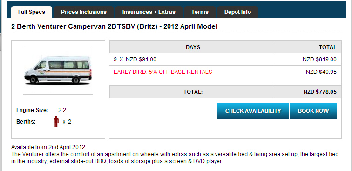View the Terms tab
This screenshot has height=171, width=352.
200,12
